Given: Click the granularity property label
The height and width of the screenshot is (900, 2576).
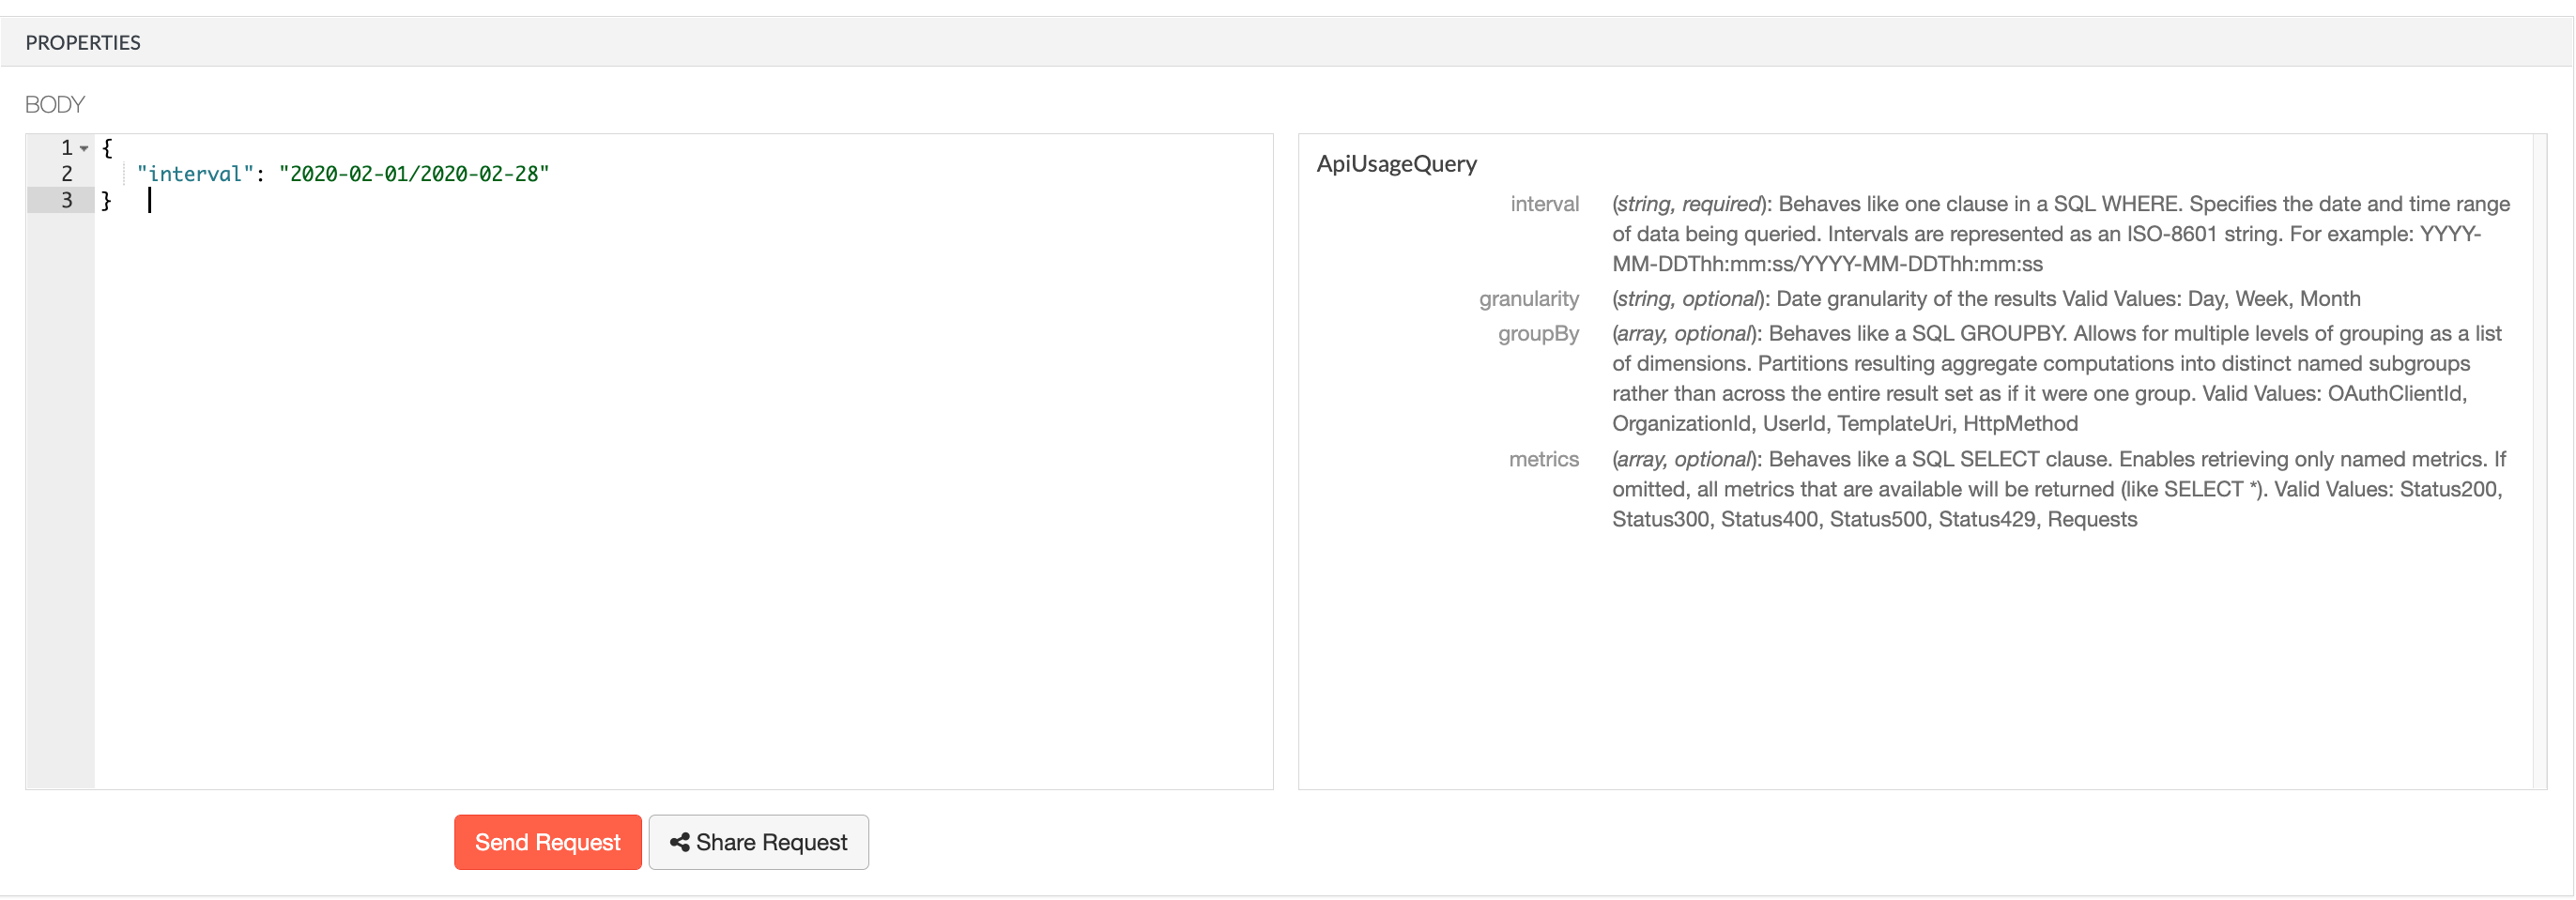Looking at the screenshot, I should (x=1528, y=298).
